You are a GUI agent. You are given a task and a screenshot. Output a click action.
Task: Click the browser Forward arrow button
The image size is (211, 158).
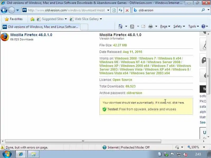coord(12,10)
